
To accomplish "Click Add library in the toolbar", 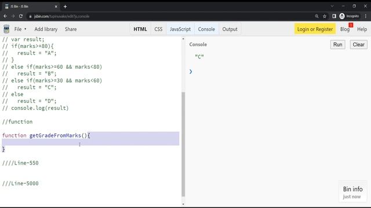I will point(46,29).
